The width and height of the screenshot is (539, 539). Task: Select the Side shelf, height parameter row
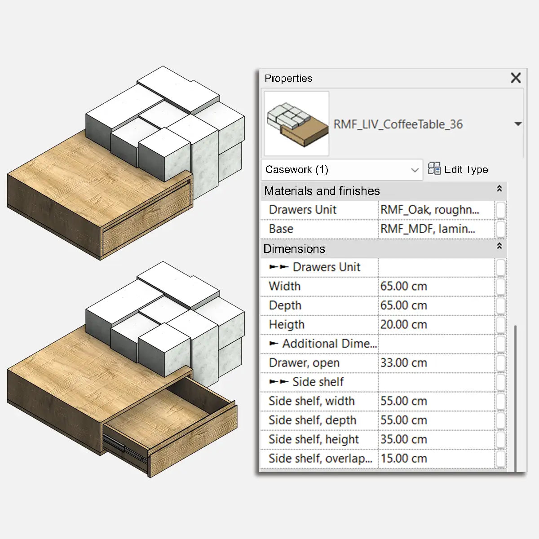click(319, 439)
